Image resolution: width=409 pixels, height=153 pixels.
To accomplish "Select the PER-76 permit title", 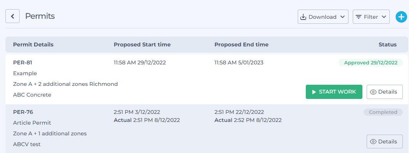I will point(23,112).
